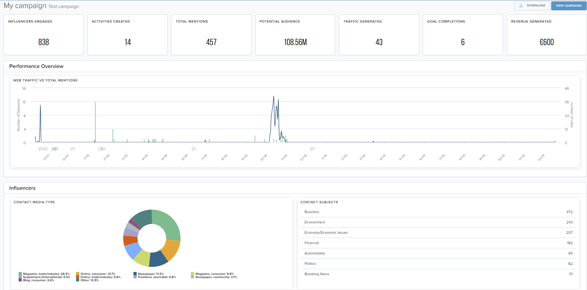Toggle Newspaper legend entry in pie chart
This screenshot has height=290, width=587.
point(151,274)
